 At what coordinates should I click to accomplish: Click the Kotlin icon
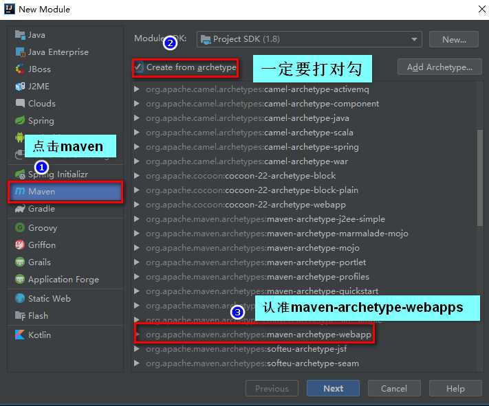20,335
